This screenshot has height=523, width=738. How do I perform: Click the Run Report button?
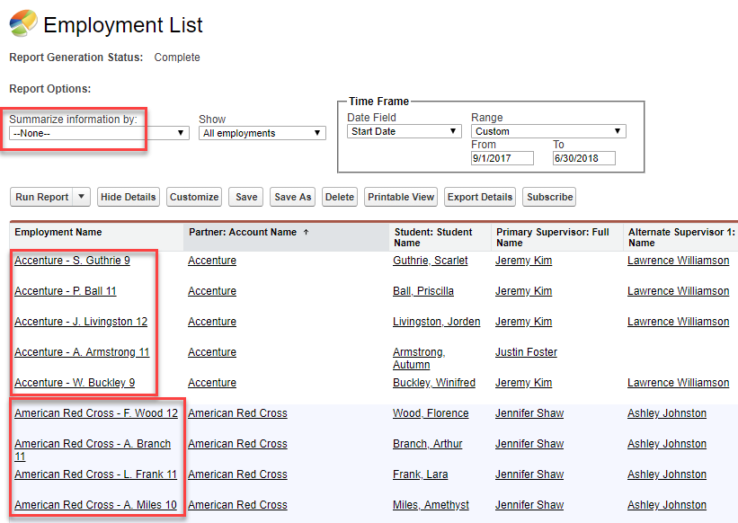42,197
